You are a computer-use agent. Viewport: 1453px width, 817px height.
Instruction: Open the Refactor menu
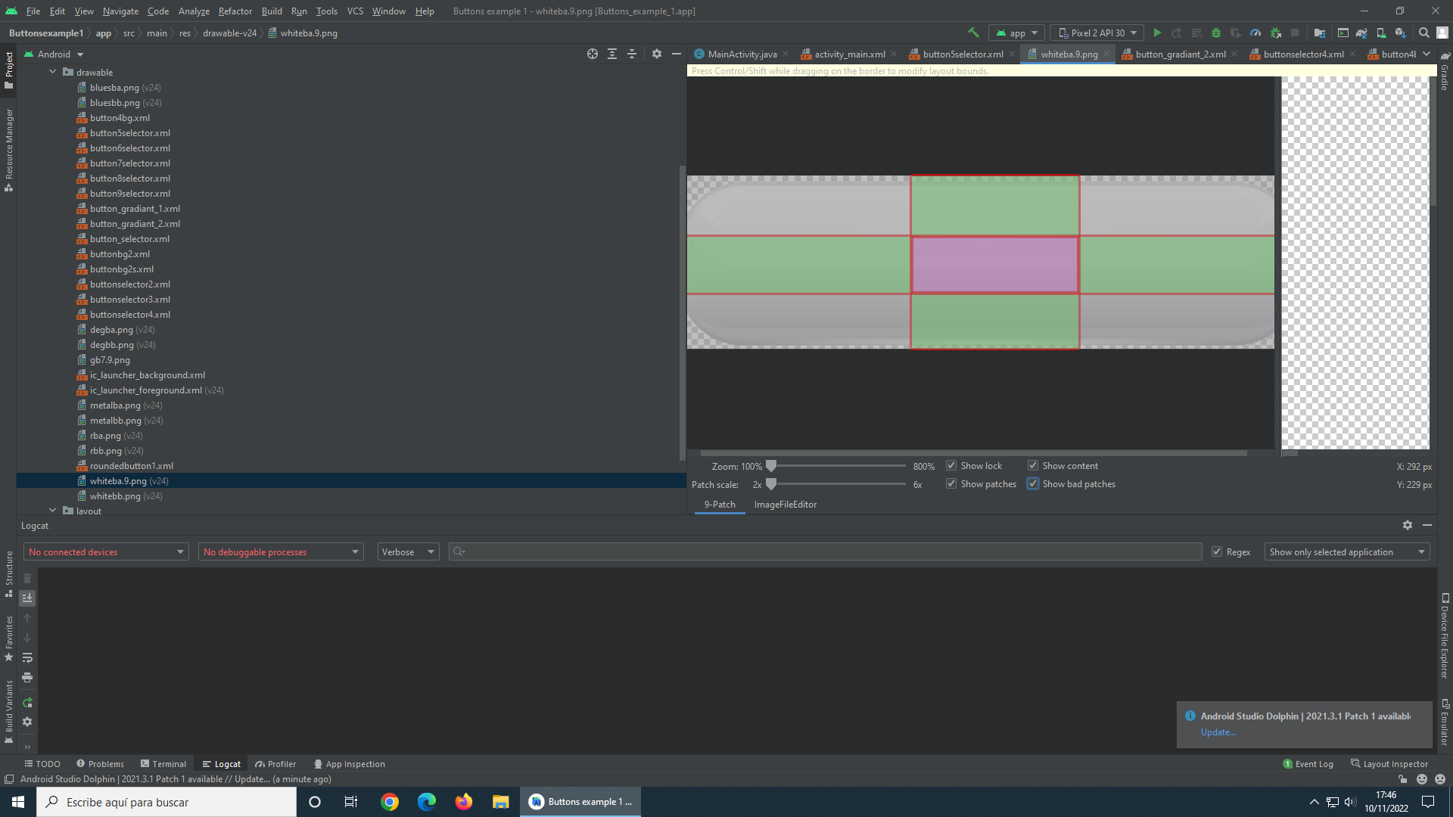tap(235, 11)
